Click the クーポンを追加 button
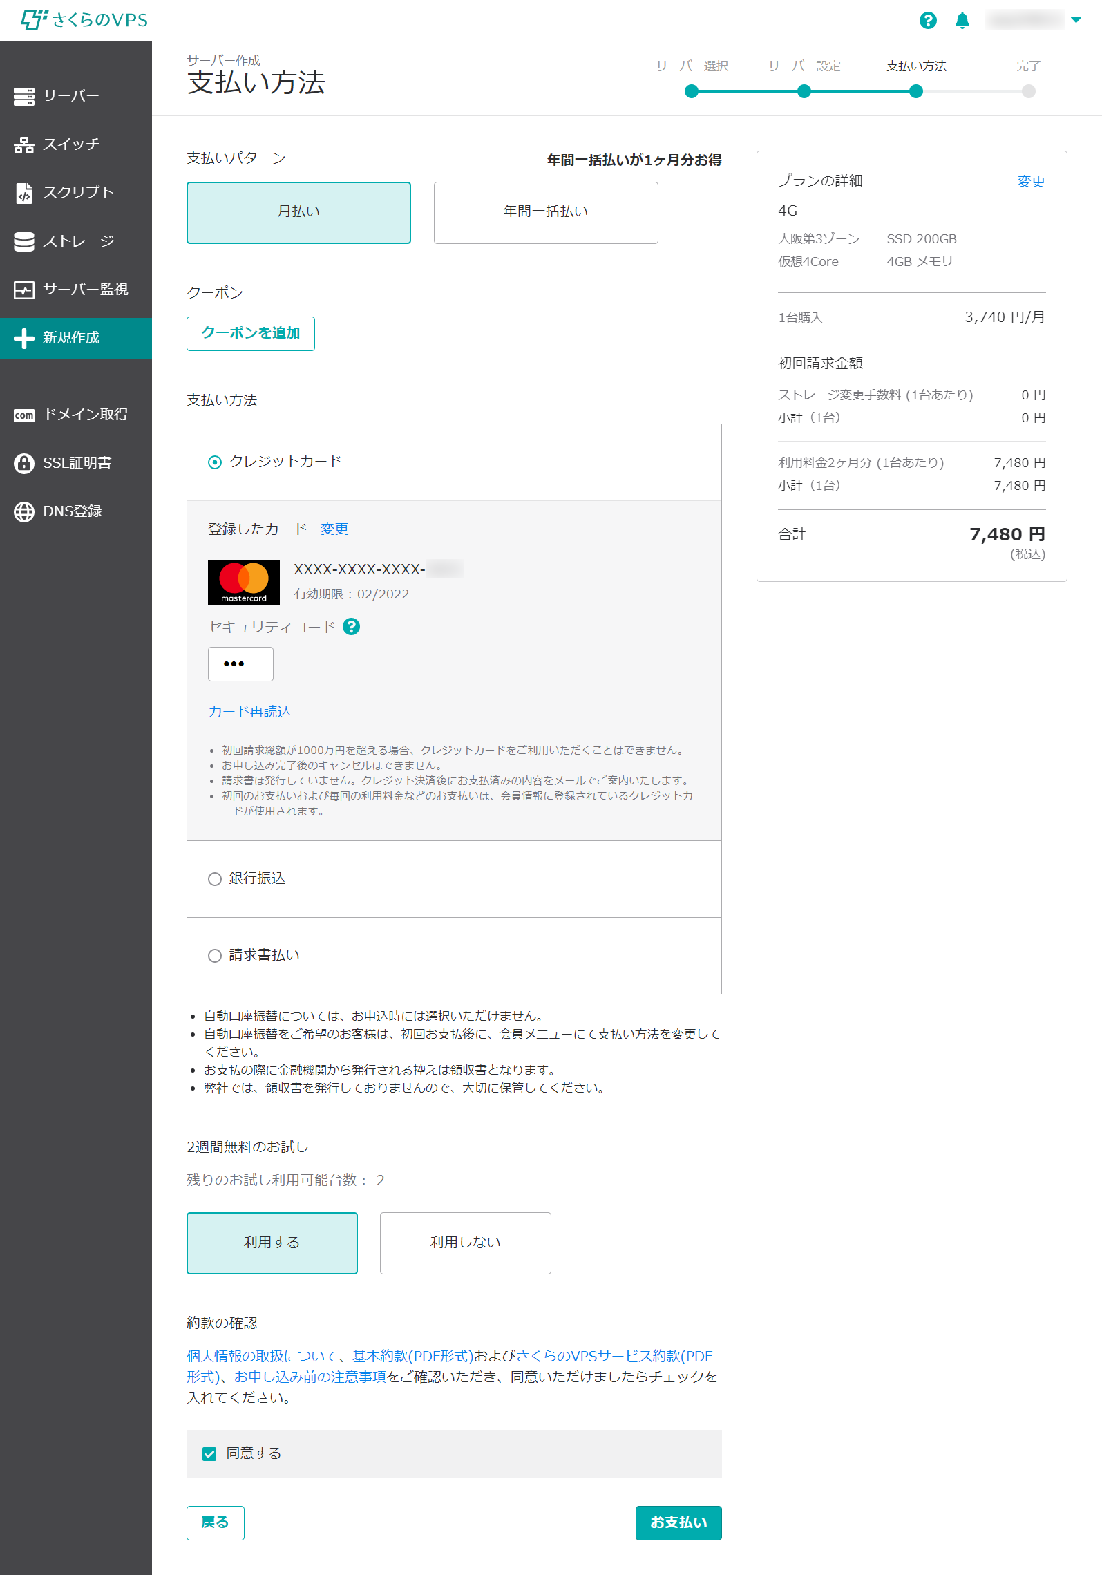This screenshot has height=1575, width=1102. (250, 333)
